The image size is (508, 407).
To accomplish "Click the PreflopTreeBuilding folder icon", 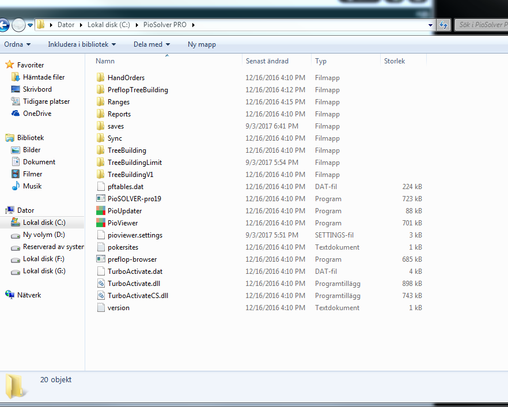I will [x=100, y=89].
